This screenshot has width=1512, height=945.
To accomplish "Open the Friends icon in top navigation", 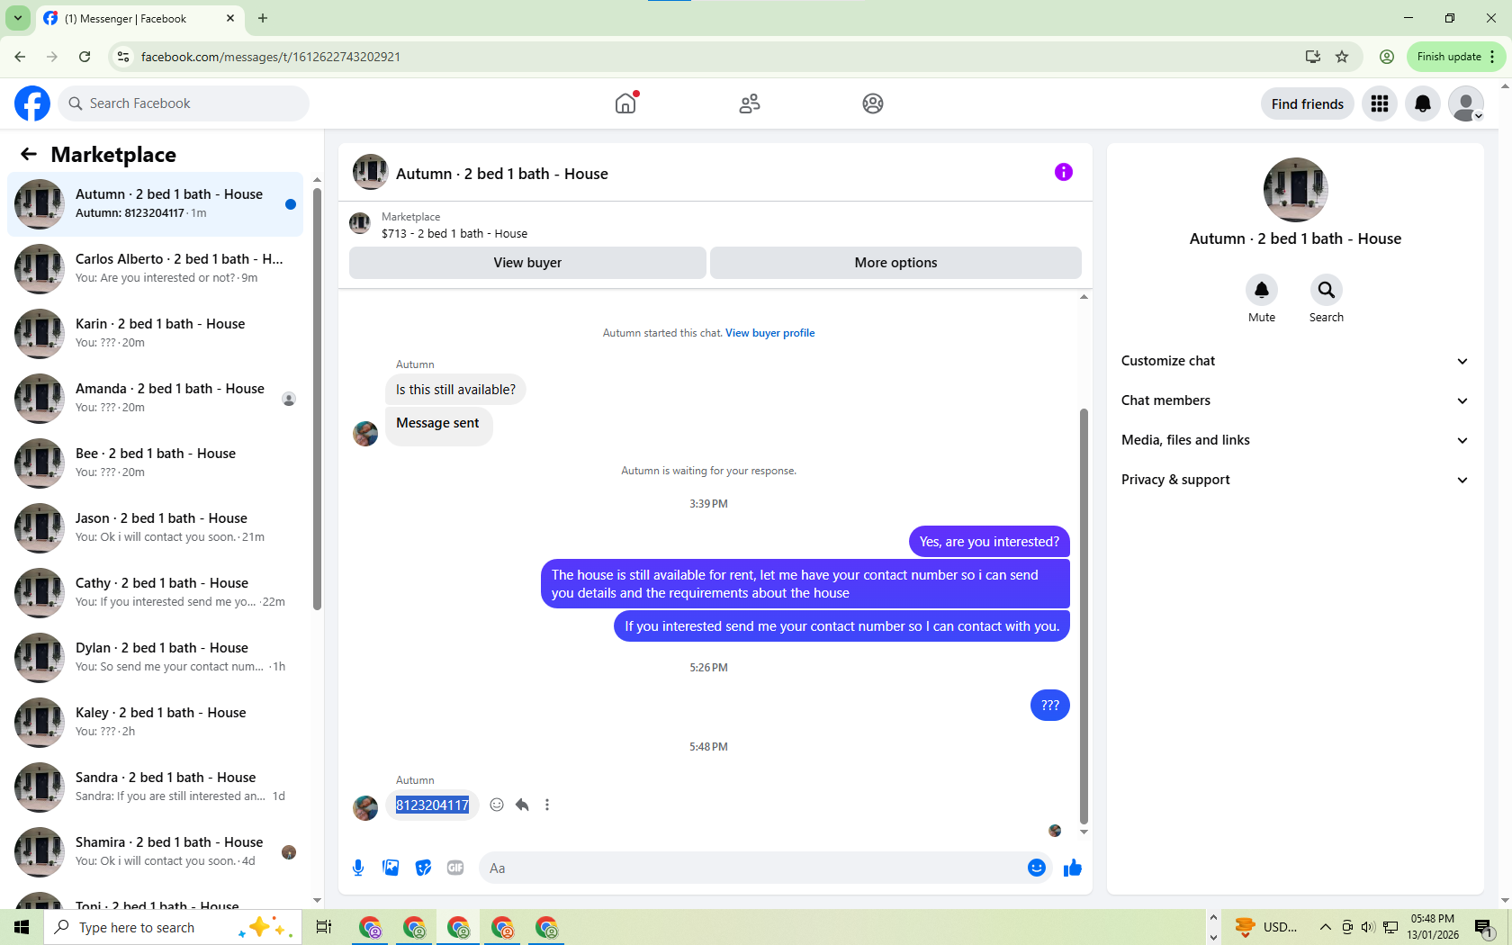I will 750,103.
